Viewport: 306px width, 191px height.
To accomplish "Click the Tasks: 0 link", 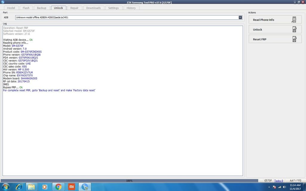I will coord(279,181).
